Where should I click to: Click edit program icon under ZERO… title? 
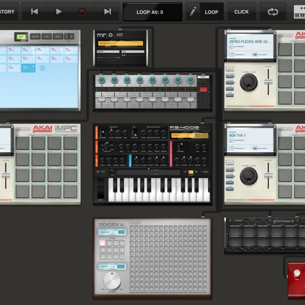point(231,46)
